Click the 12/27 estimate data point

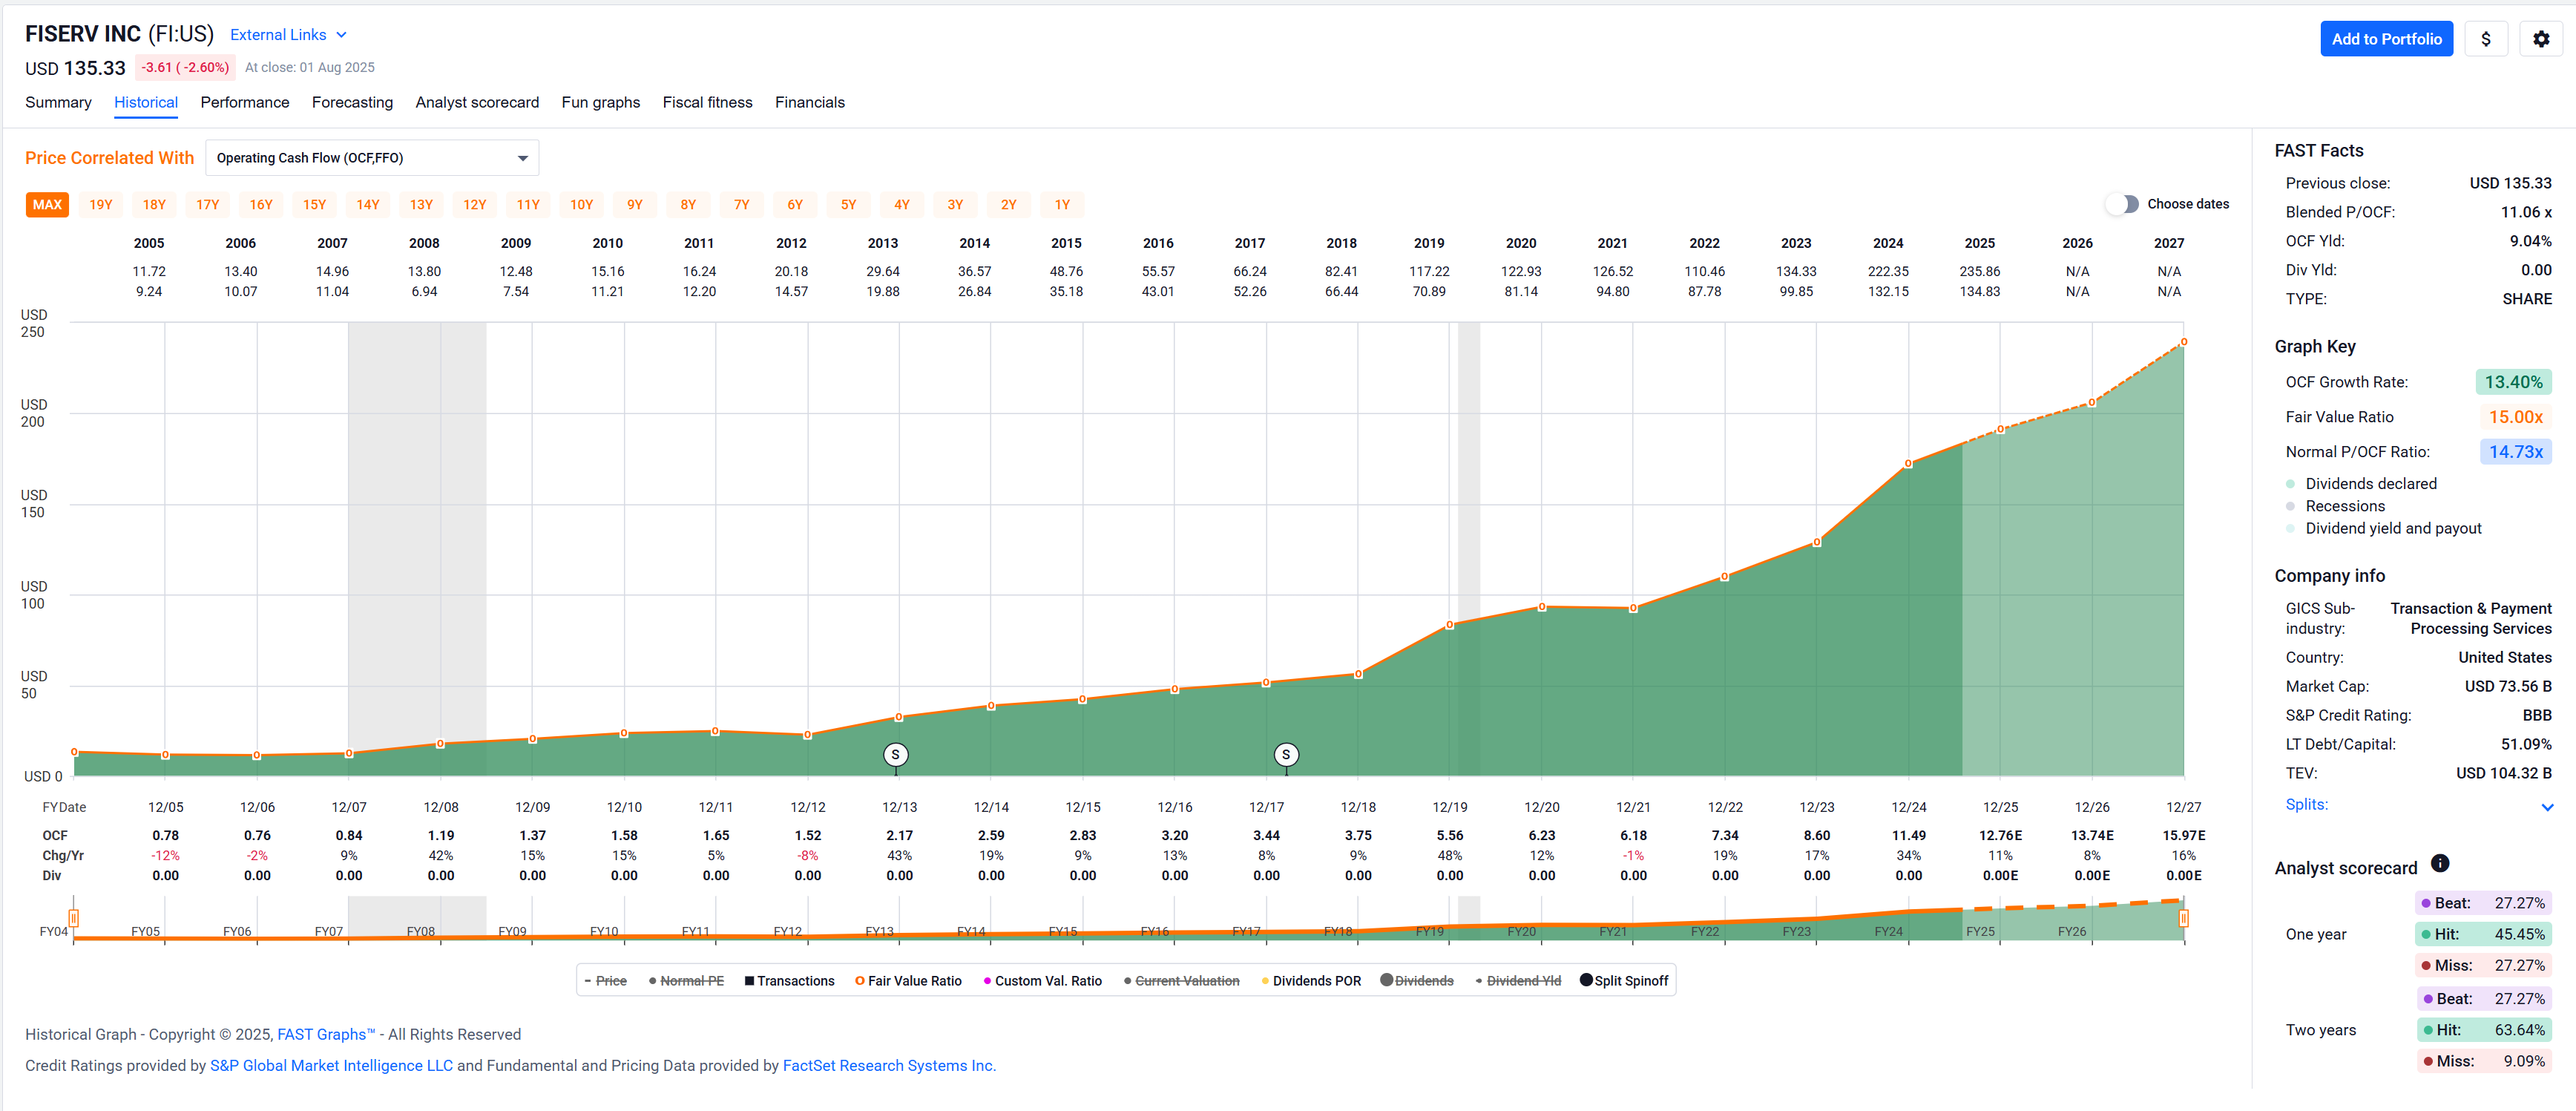click(2183, 342)
